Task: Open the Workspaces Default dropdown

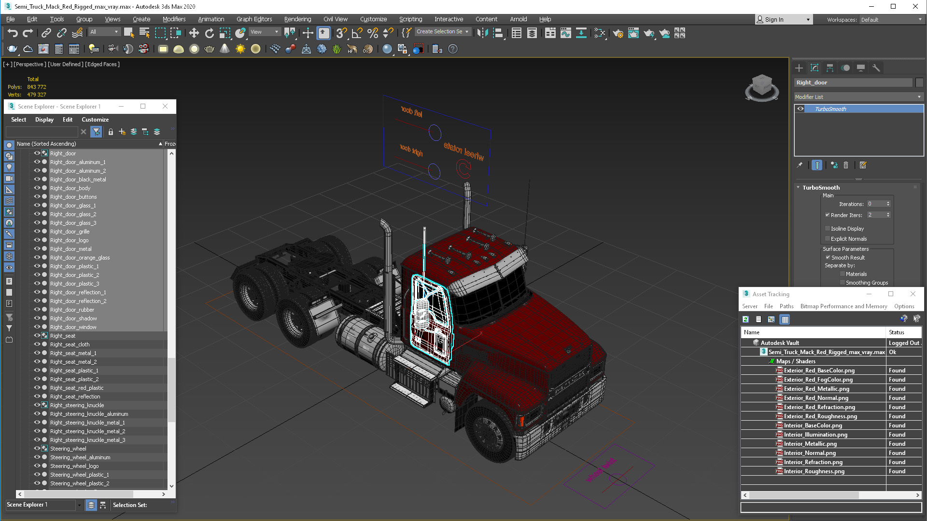Action: (x=891, y=20)
